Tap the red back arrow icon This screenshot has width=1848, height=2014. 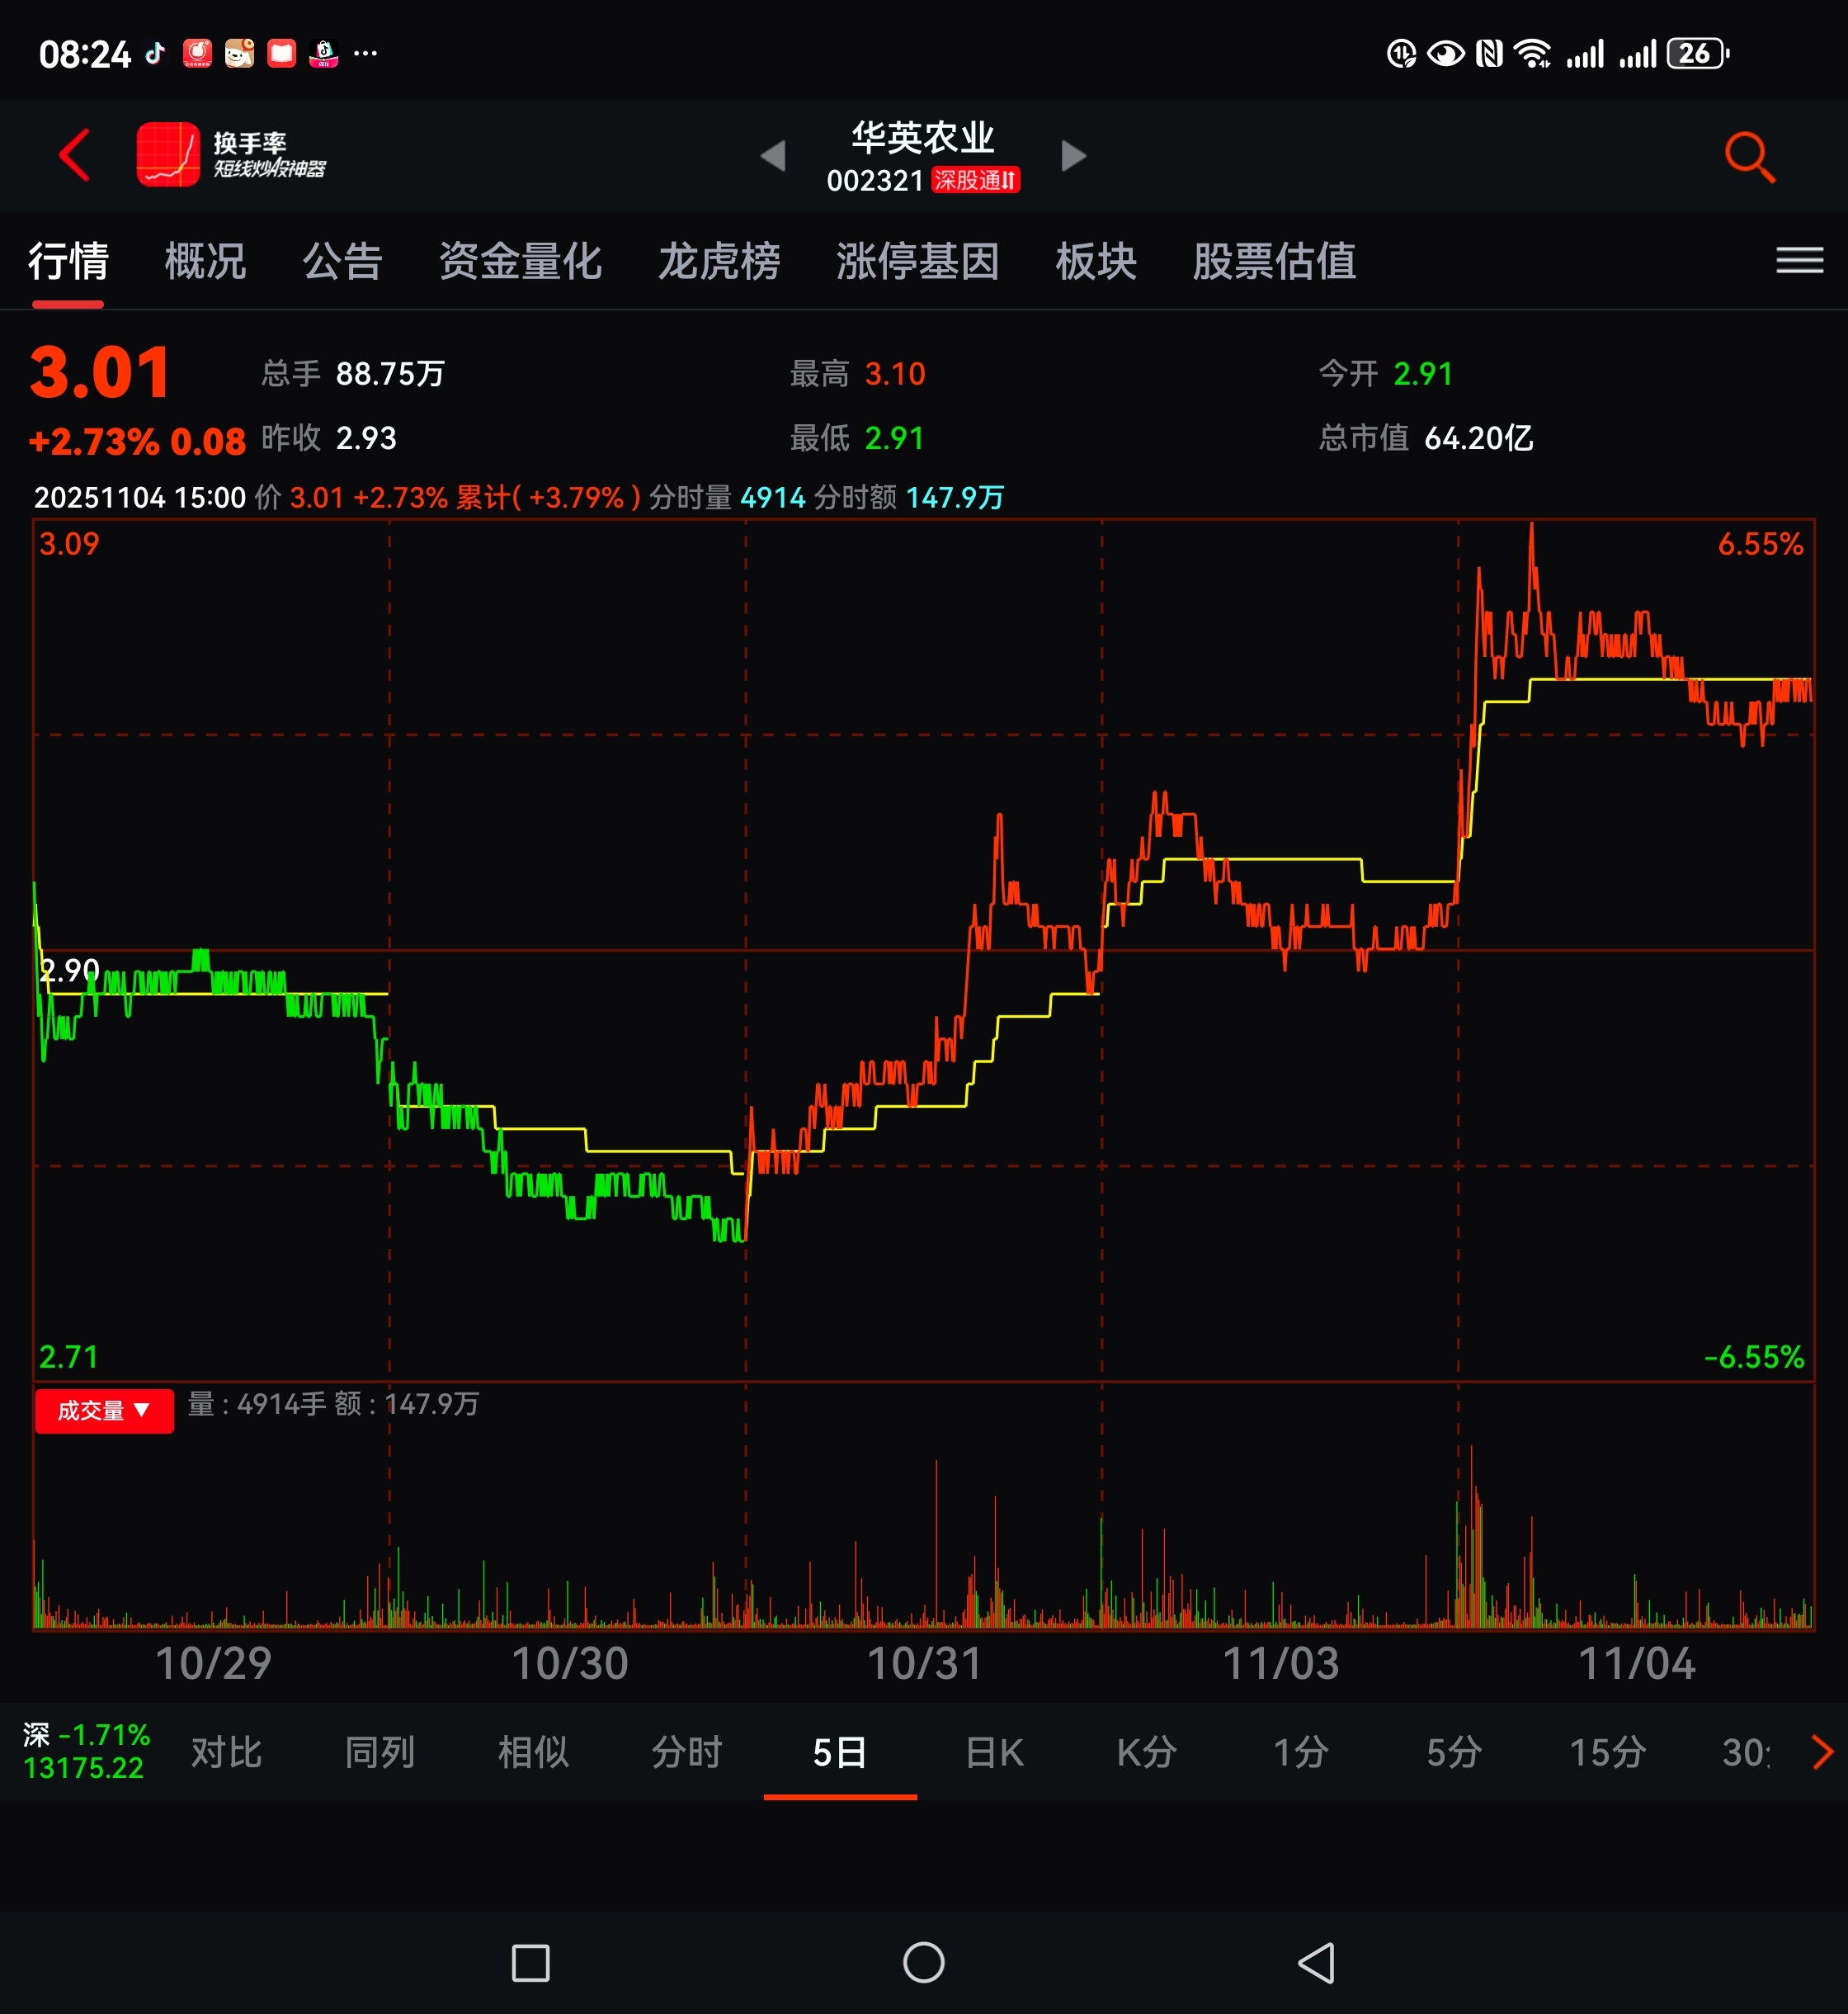[x=74, y=155]
